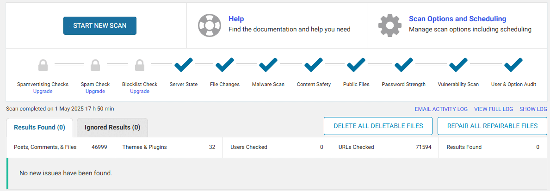Click the Vulnerability Scan checkmark icon
This screenshot has width=550, height=191.
(x=458, y=64)
